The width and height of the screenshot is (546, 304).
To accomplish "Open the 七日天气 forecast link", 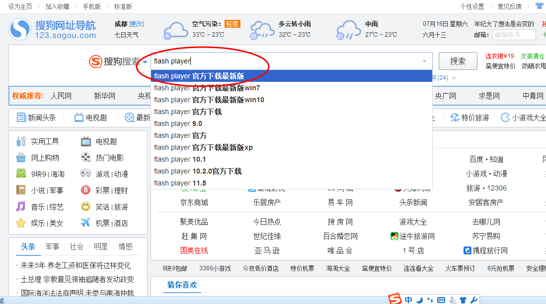I will (126, 35).
